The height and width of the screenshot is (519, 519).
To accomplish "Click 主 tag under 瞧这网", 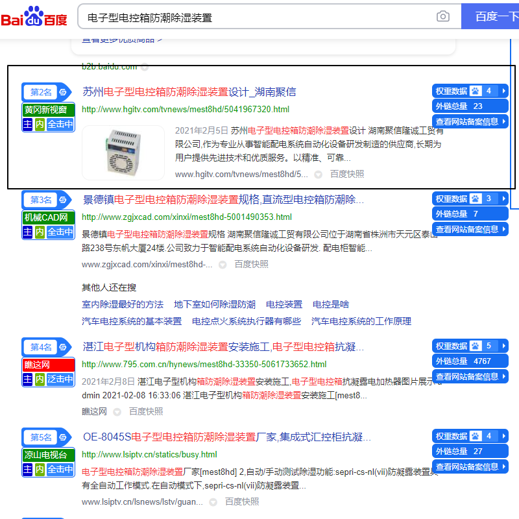I will (x=27, y=379).
